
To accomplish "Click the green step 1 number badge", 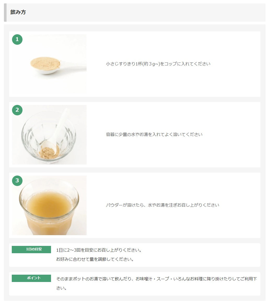I will pos(17,39).
